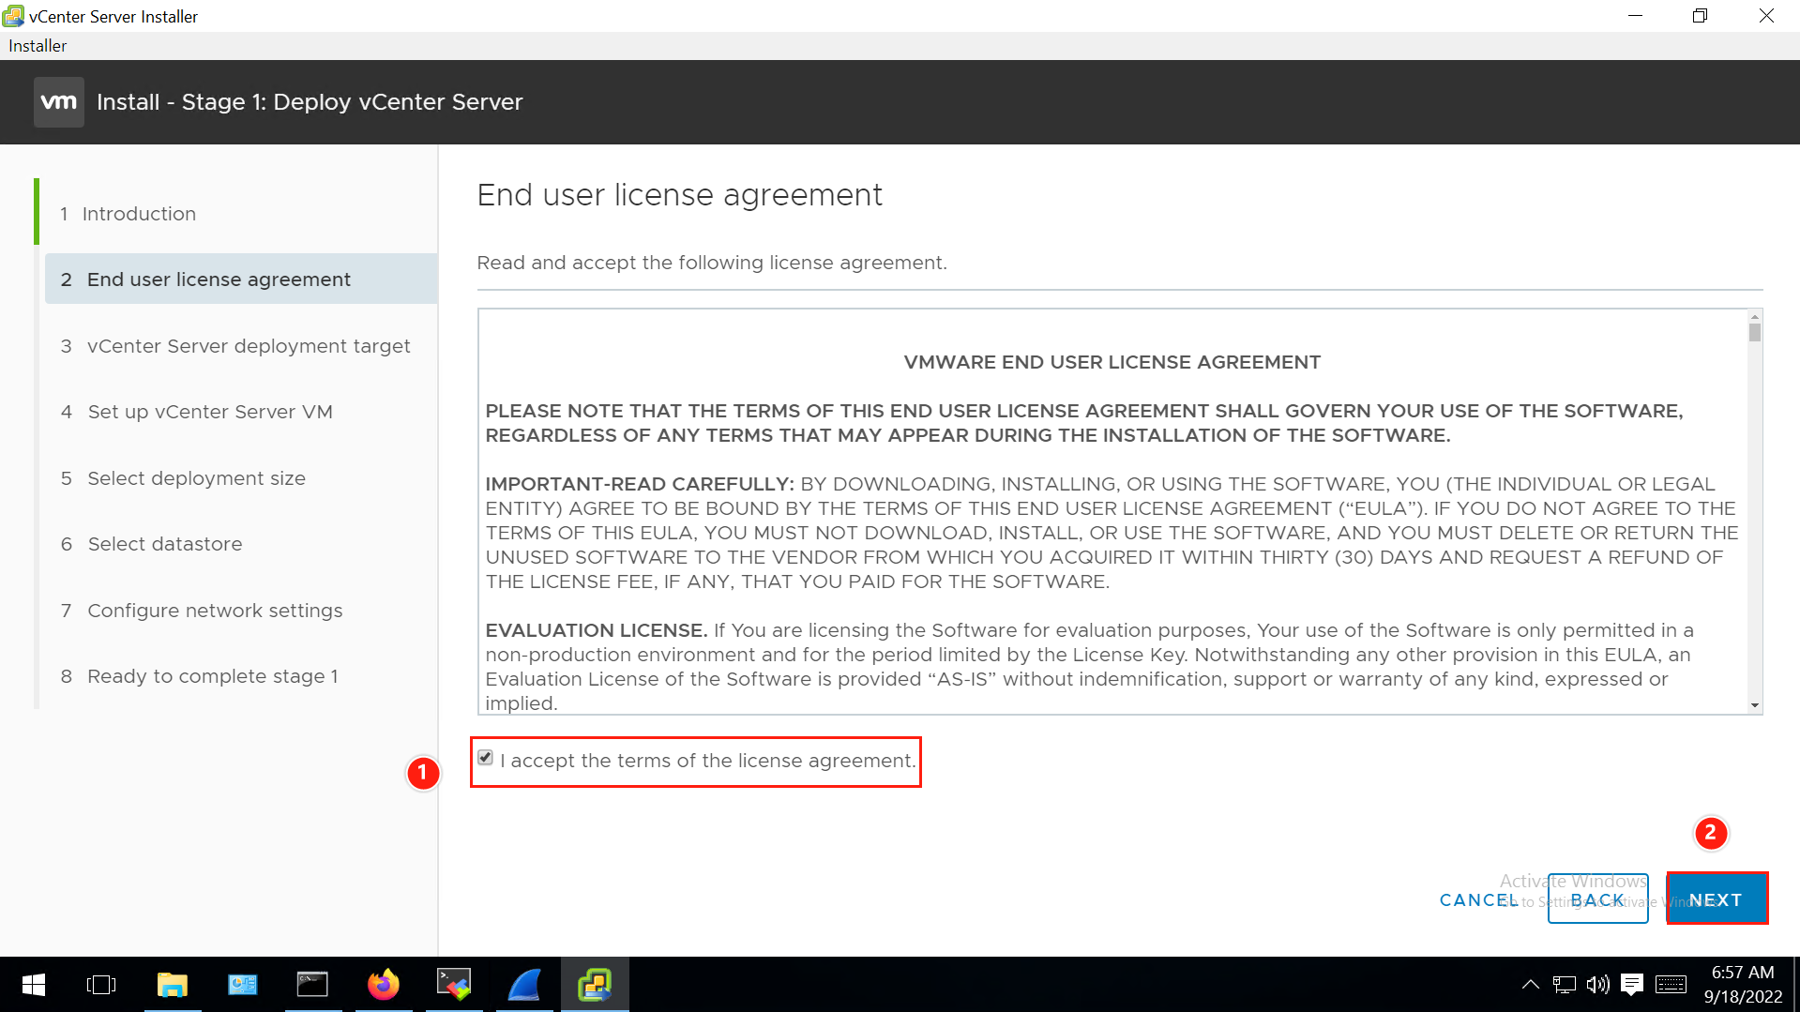The height and width of the screenshot is (1012, 1800).
Task: Click the vCenter Server Installer title bar icon
Action: click(x=13, y=16)
